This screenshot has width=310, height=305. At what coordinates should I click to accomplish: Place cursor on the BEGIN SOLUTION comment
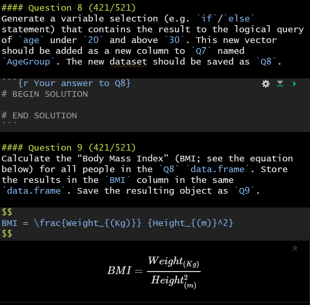(44, 94)
